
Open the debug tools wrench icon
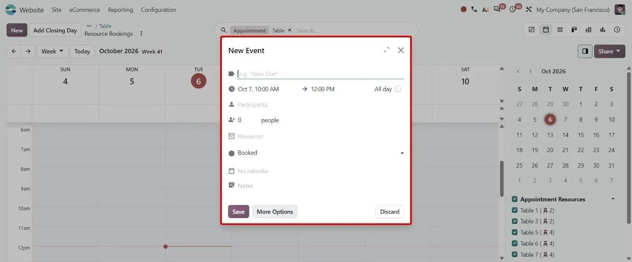click(x=529, y=9)
